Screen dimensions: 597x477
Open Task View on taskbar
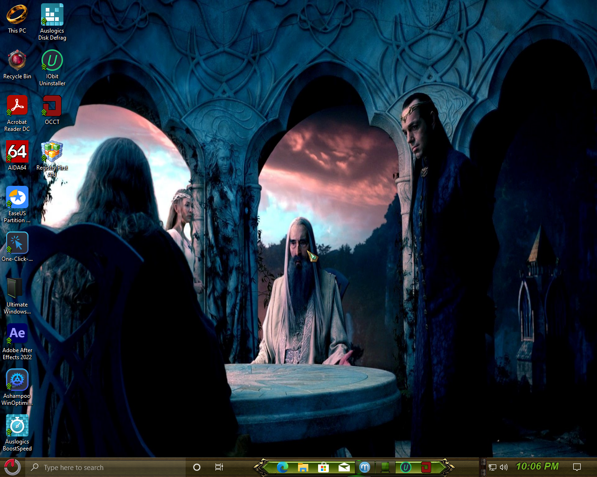[219, 467]
